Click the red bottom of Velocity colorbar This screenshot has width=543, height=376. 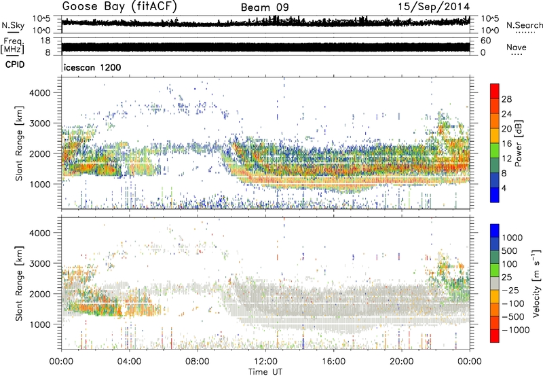[495, 336]
